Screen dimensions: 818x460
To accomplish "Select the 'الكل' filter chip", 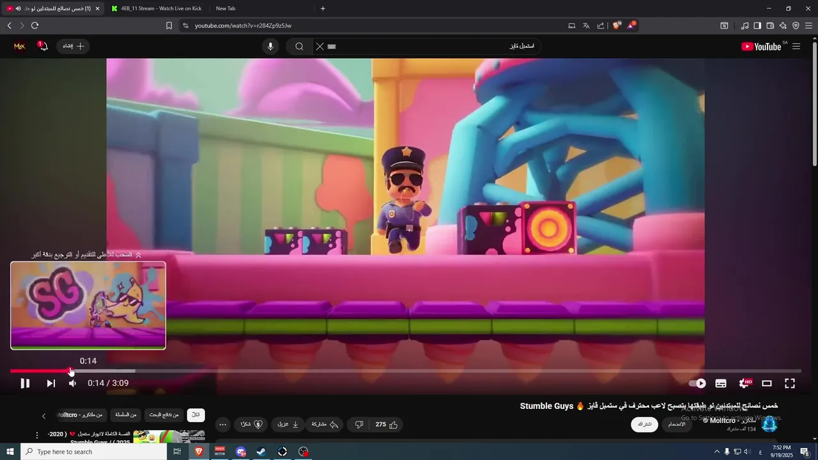I will coord(196,415).
